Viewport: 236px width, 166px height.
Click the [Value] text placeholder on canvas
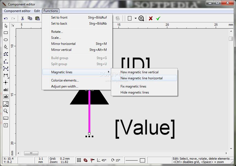(145, 129)
